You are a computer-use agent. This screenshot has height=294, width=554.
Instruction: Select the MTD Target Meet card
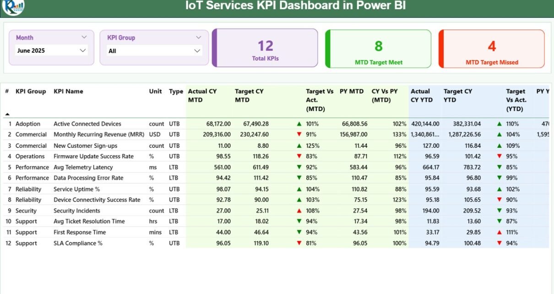(x=378, y=49)
